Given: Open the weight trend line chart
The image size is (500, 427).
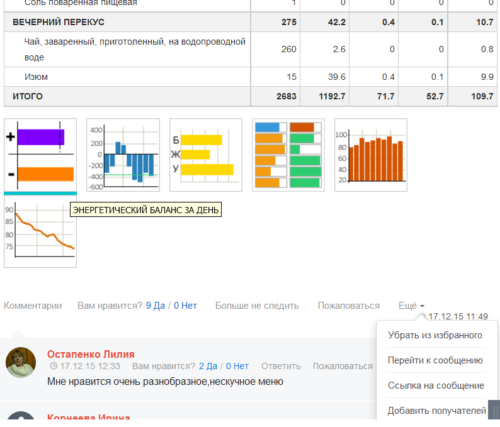Looking at the screenshot, I should pos(40,232).
